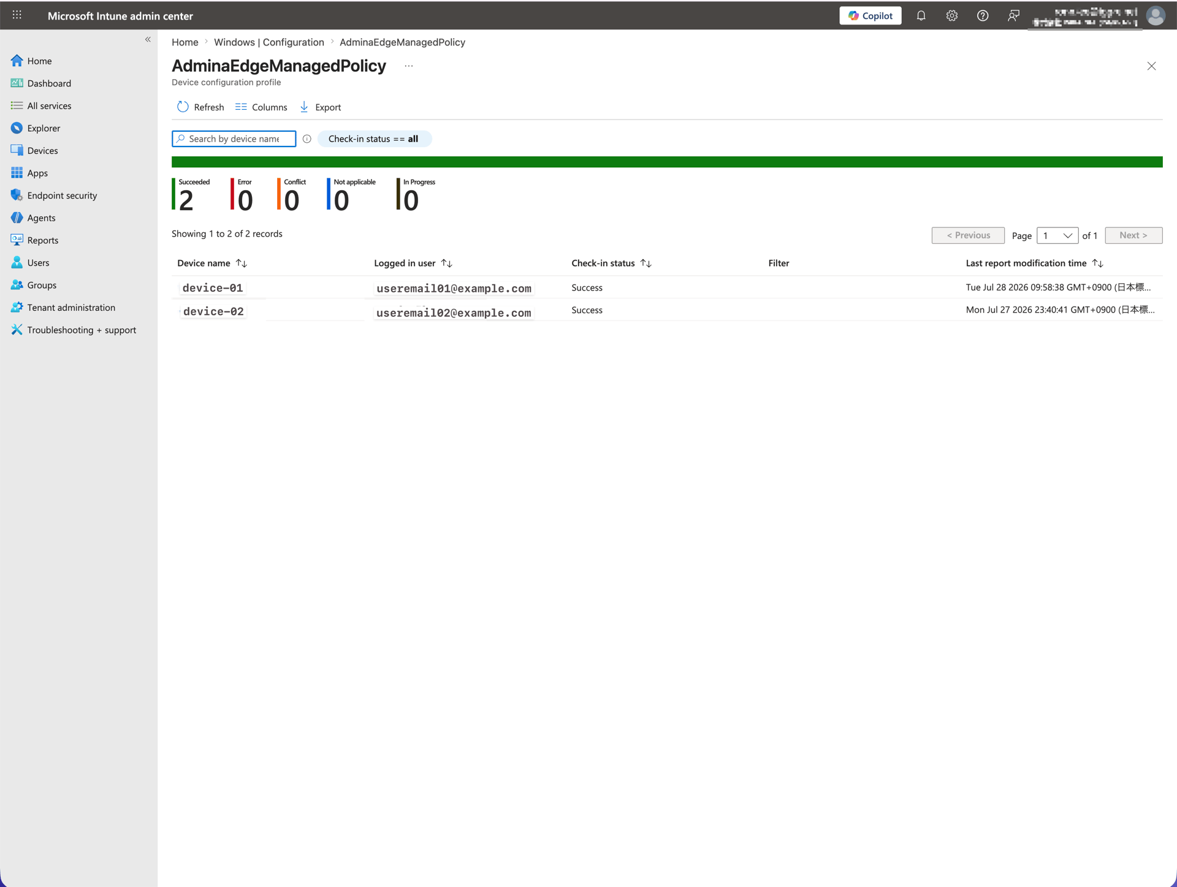Viewport: 1177px width, 887px height.
Task: Click the Reports icon in sidebar
Action: (x=17, y=240)
